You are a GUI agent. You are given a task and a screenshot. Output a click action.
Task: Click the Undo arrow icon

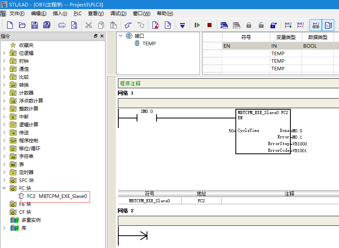click(x=128, y=25)
